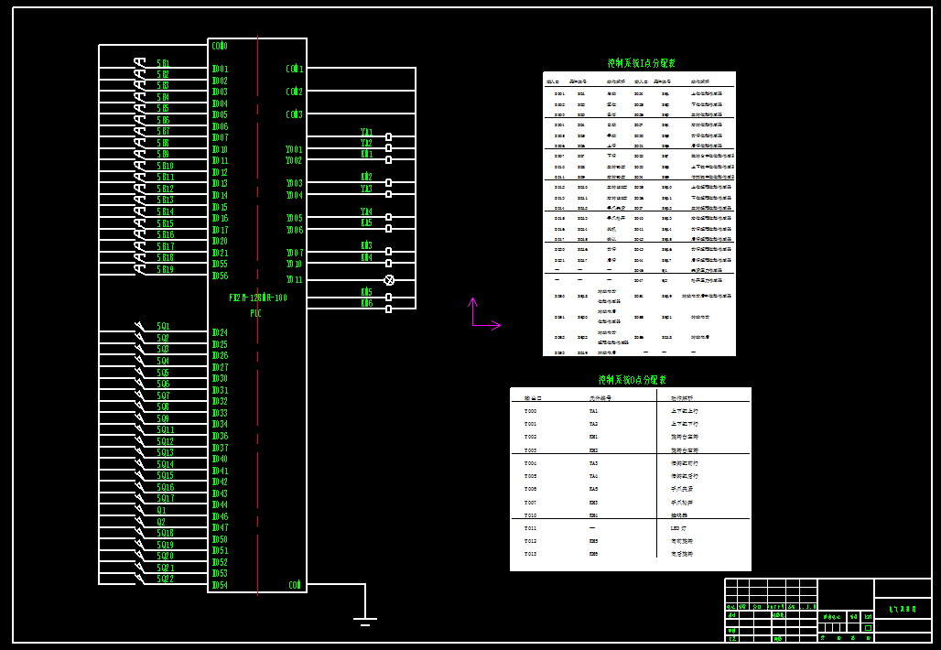Click the "YA3" label on the output wiring
Screen dimensions: 941x650
(x=367, y=189)
